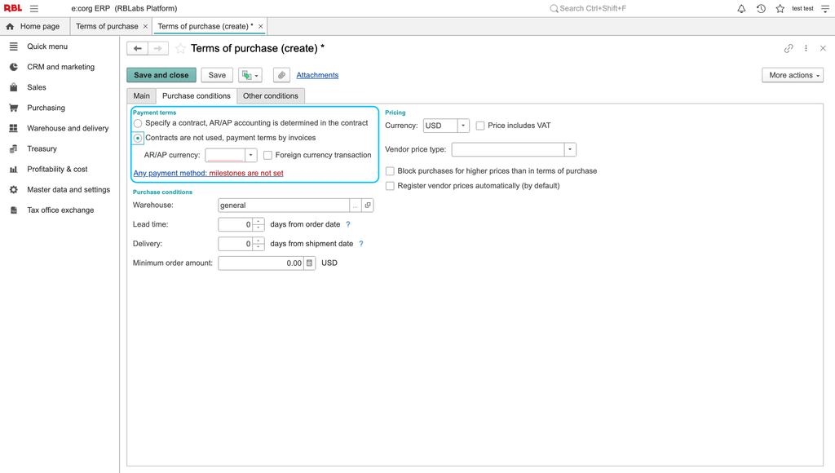Open Purchasing section in sidebar
The width and height of the screenshot is (835, 473).
click(x=46, y=108)
